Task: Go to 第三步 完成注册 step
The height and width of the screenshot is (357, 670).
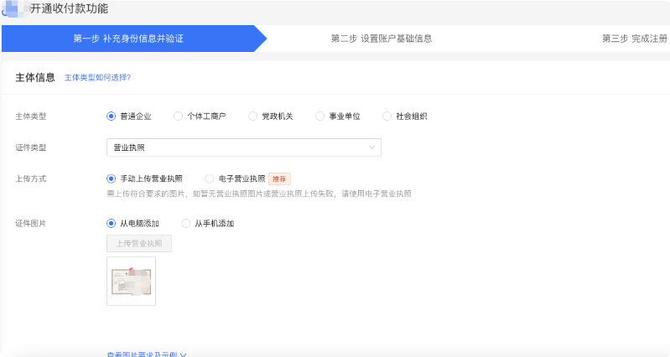Action: pos(635,39)
